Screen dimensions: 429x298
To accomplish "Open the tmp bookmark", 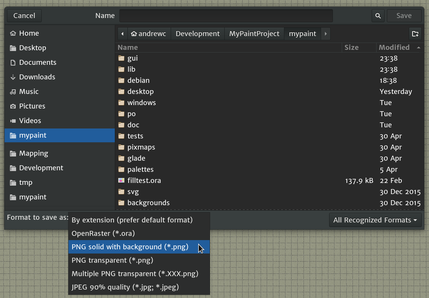I will pos(60,182).
